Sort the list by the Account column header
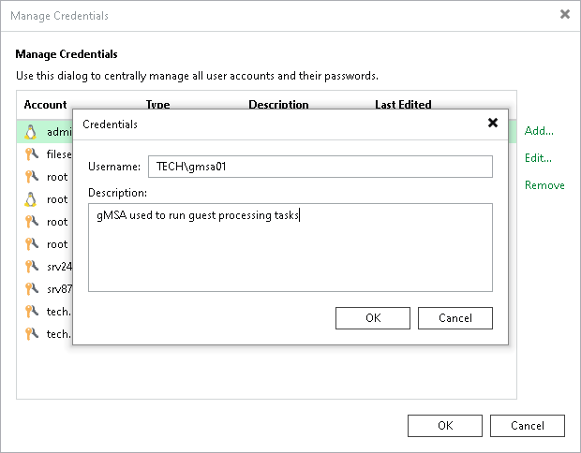The width and height of the screenshot is (581, 453). click(x=45, y=105)
